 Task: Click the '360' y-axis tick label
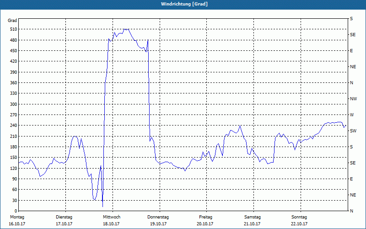click(14, 83)
